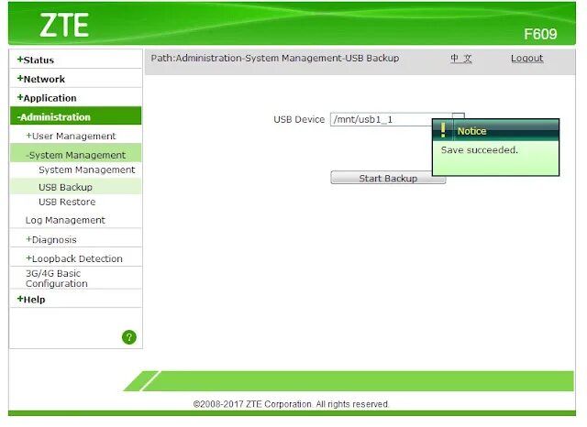Open Log Management page

(65, 220)
